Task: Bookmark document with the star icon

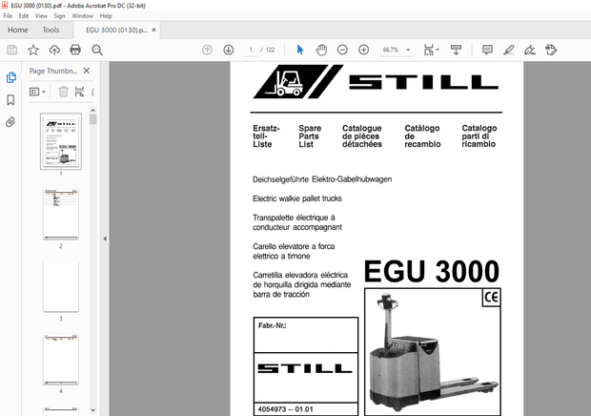Action: 33,50
